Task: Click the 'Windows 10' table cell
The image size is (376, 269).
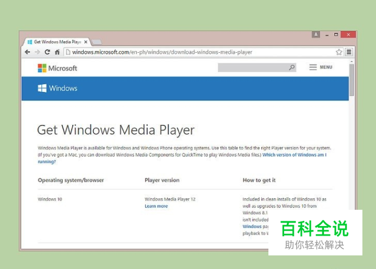Action: click(x=50, y=199)
